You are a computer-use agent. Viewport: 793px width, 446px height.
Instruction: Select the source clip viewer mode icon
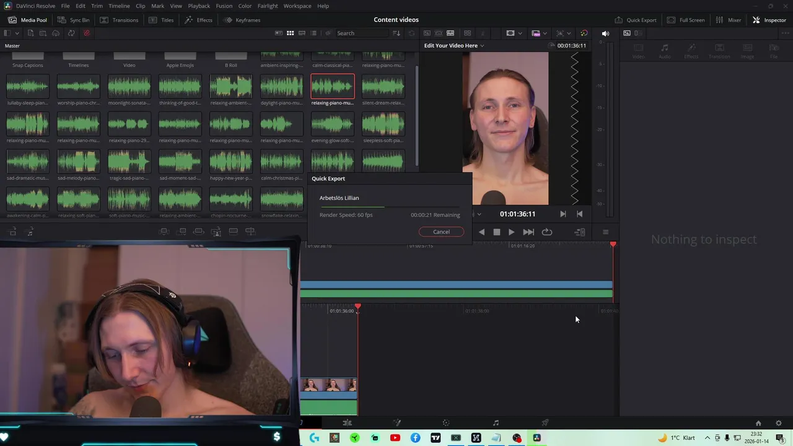pos(427,33)
